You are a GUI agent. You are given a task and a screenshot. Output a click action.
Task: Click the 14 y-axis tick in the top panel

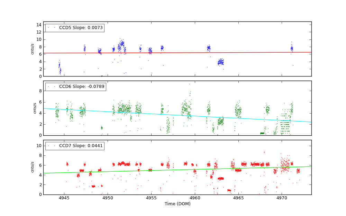point(39,24)
